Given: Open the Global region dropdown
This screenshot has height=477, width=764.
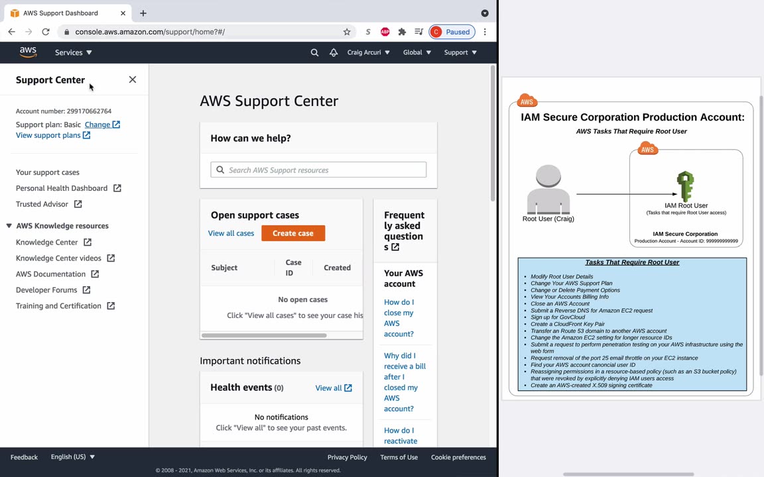Looking at the screenshot, I should 417,52.
